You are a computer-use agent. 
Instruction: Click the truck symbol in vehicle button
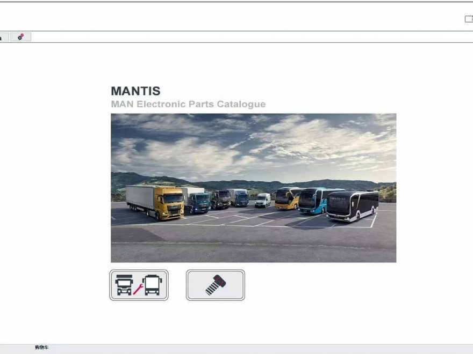(124, 285)
